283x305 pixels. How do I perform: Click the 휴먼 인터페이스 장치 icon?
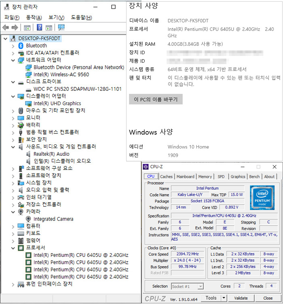pyautogui.click(x=21, y=284)
